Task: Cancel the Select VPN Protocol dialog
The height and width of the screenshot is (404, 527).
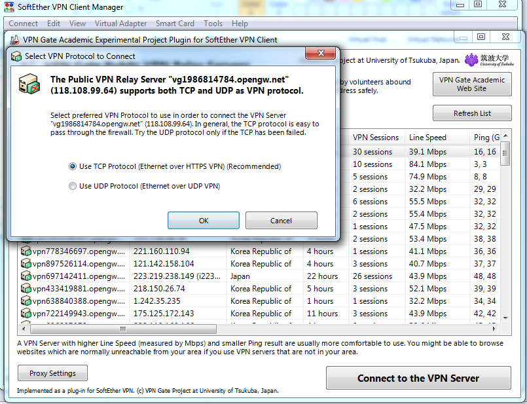Action: [281, 221]
